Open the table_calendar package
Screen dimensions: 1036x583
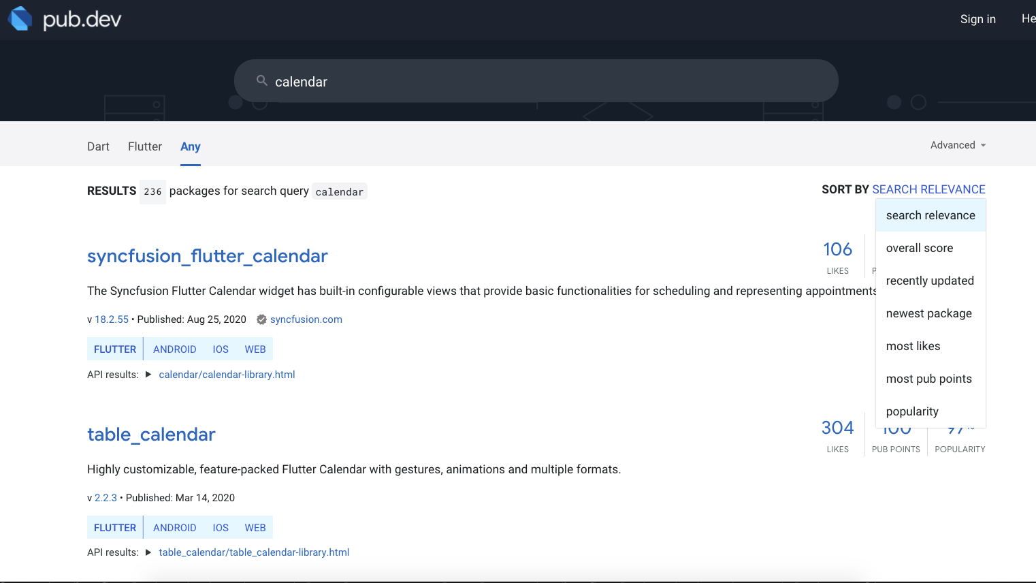coord(151,435)
